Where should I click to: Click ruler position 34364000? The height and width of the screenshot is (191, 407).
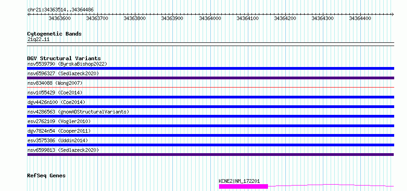click(x=210, y=18)
